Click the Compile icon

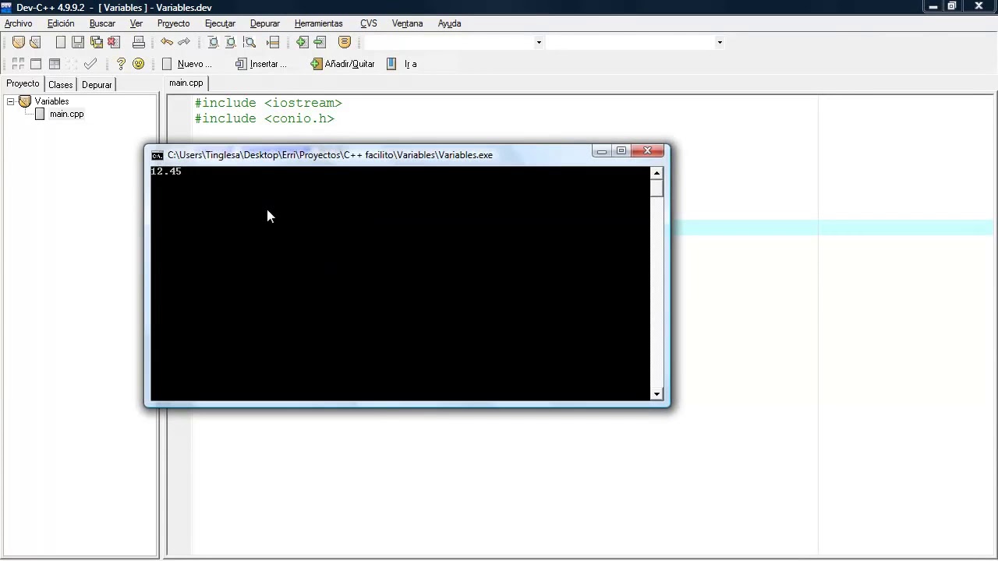(18, 64)
